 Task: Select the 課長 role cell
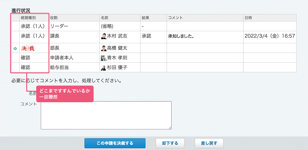tap(74, 37)
